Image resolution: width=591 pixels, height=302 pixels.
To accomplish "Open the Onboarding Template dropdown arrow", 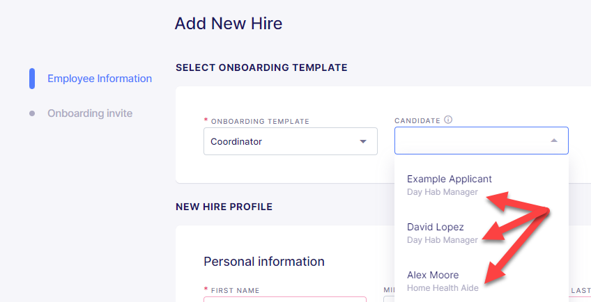I will (x=363, y=141).
